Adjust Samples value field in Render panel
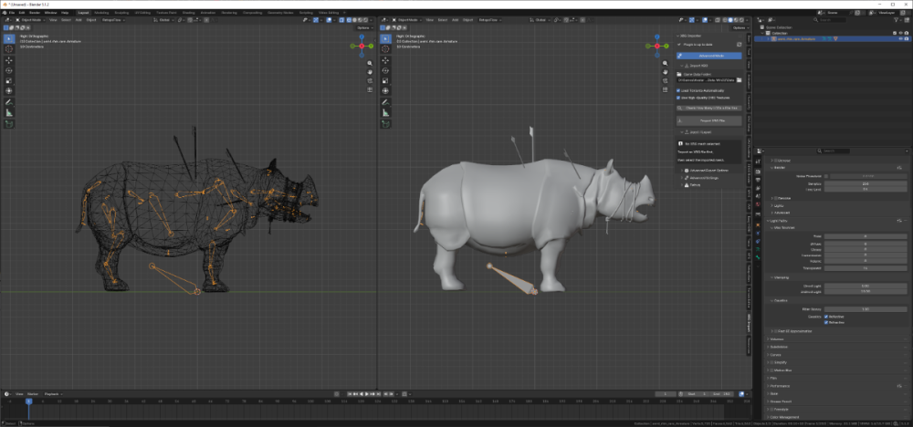Screen dimensions: 913x427 click(865, 183)
